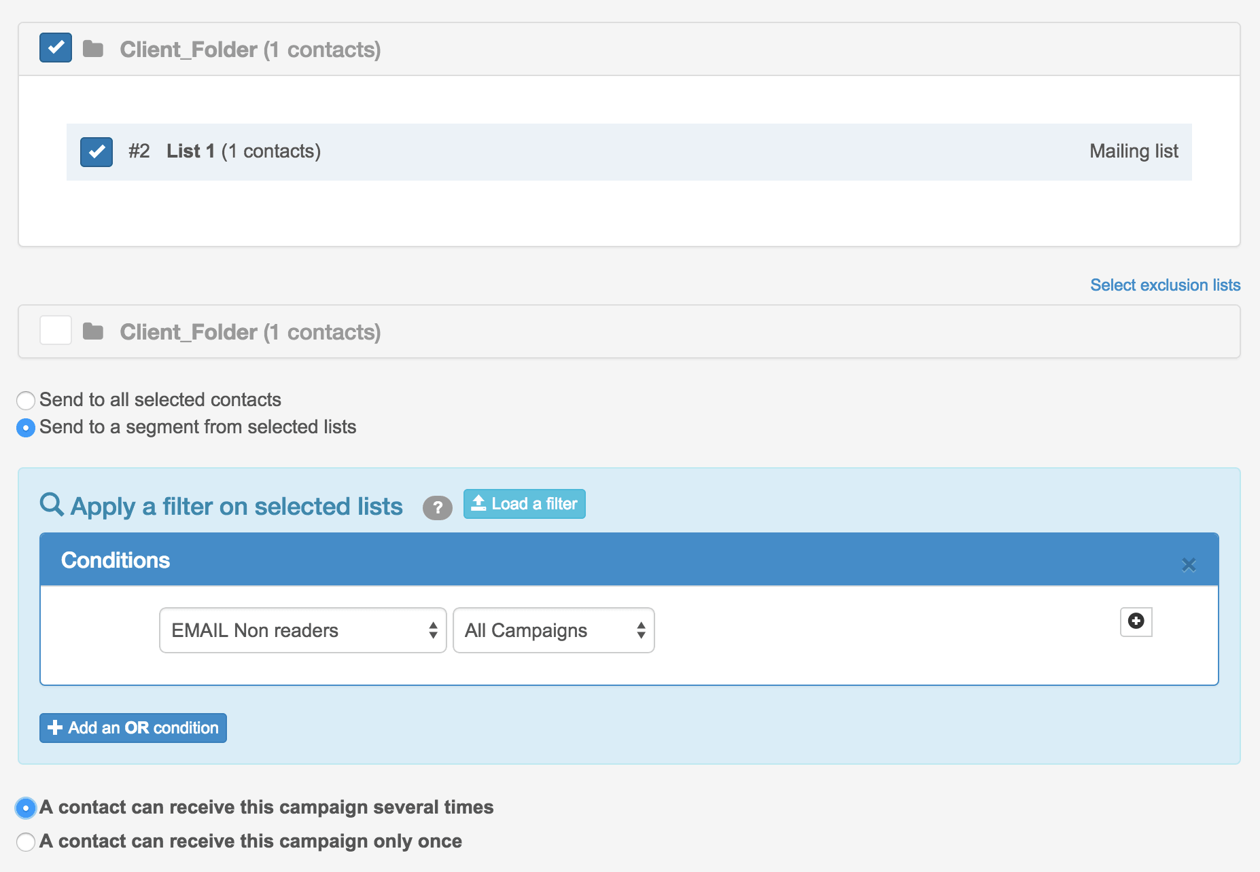Check the exclusion Client_Folder checkbox
The height and width of the screenshot is (872, 1260).
tap(56, 331)
